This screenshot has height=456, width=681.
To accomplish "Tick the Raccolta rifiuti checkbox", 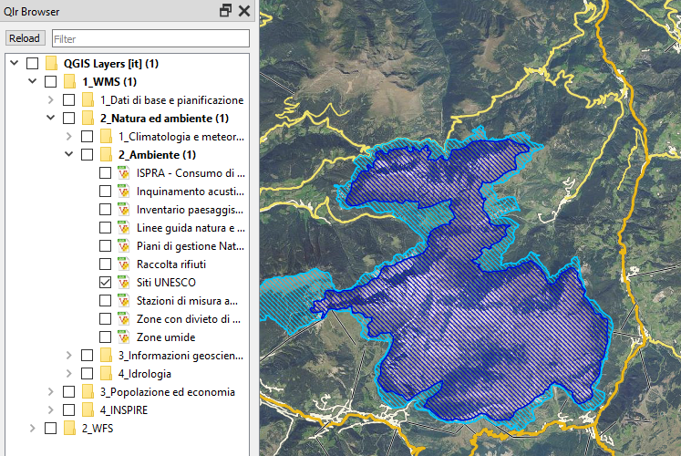I will coord(105,264).
